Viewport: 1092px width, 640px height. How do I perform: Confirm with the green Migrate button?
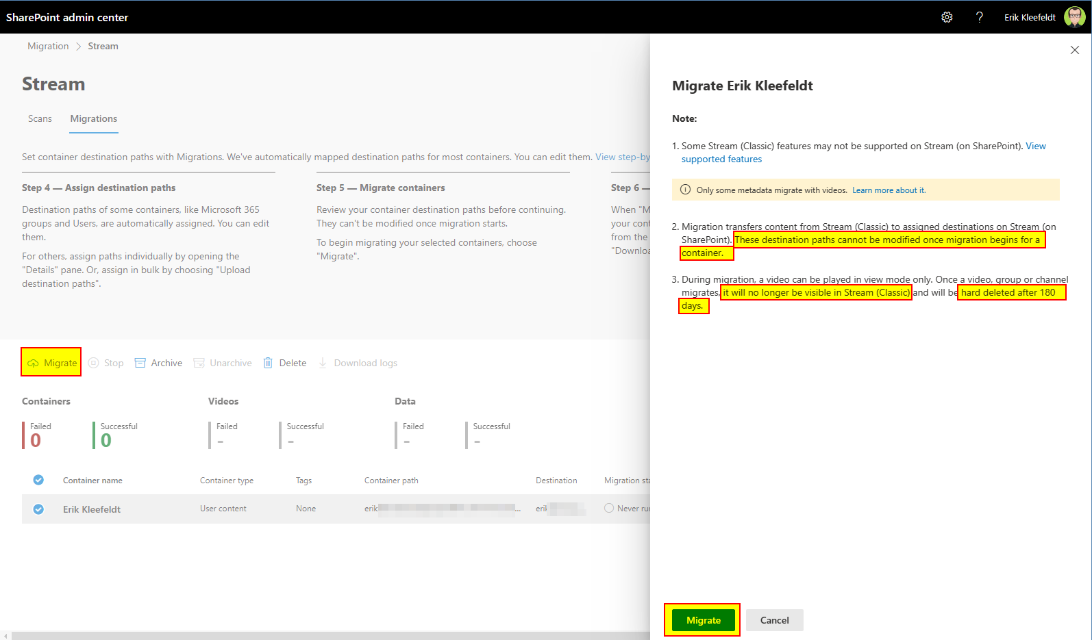click(703, 620)
